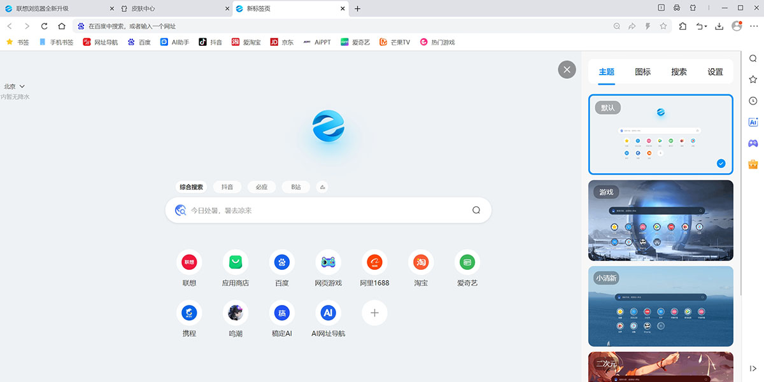The width and height of the screenshot is (764, 382).
Task: Open skin center via the shirt icon
Action: (x=692, y=8)
